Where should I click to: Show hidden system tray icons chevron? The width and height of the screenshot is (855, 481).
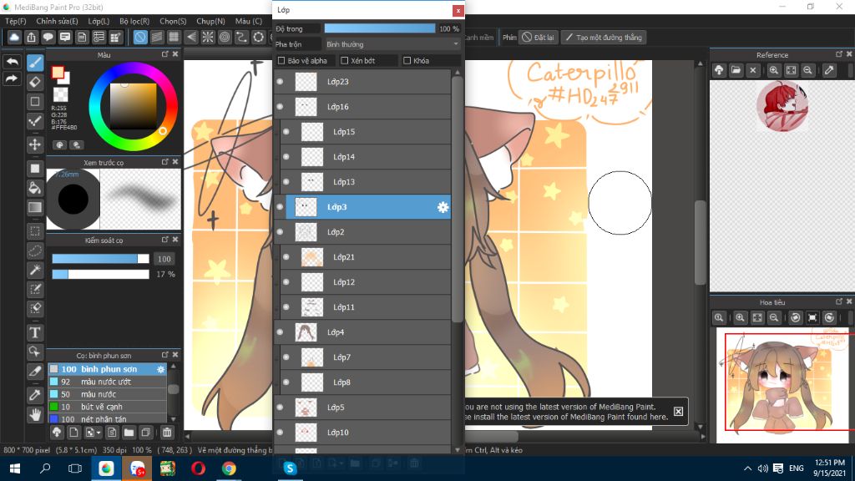(x=747, y=468)
